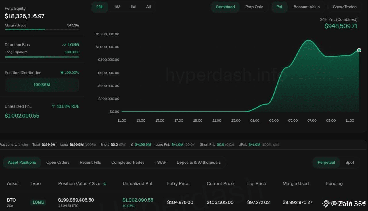Click the LONG trend arrow icon
Screen dimensions: 368x211
(64, 45)
